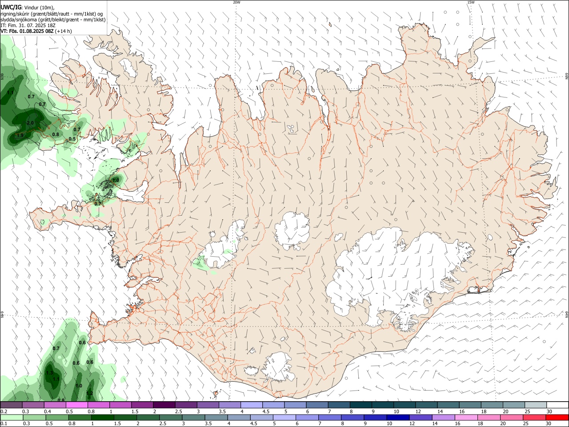
Task: Click the '(+14 h)' forecast offset text
Action: (64, 31)
